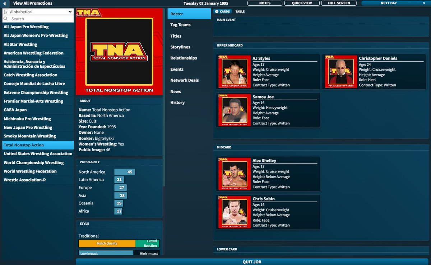Viewport: 431px width, 265px height.
Task: Select All Star Wrestling
Action: (x=38, y=44)
